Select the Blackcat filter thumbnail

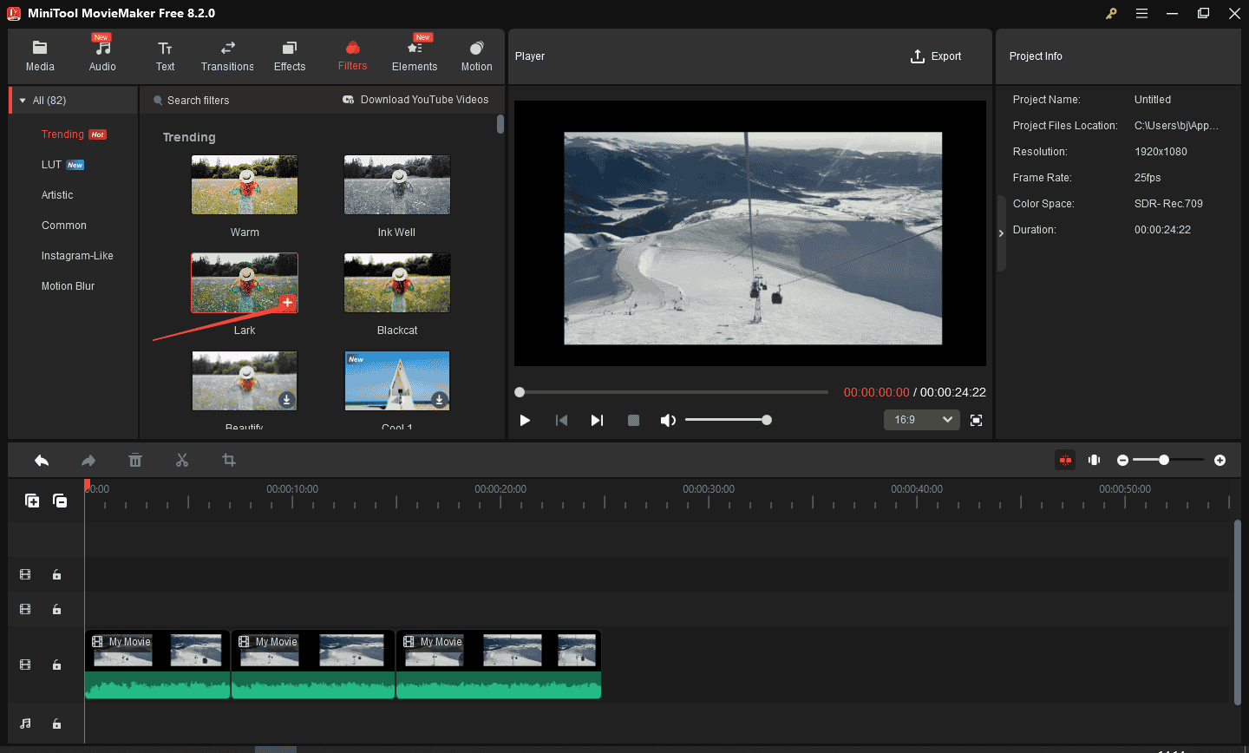(x=397, y=283)
